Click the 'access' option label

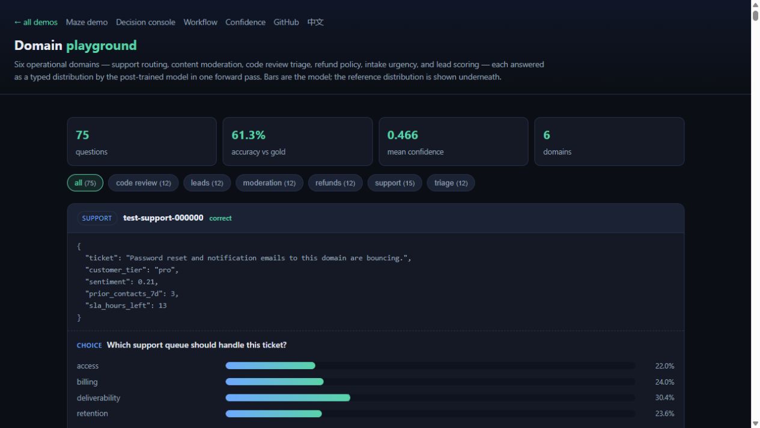point(88,366)
